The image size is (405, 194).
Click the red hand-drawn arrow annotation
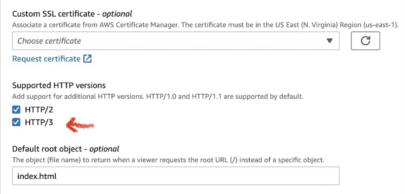click(x=80, y=125)
